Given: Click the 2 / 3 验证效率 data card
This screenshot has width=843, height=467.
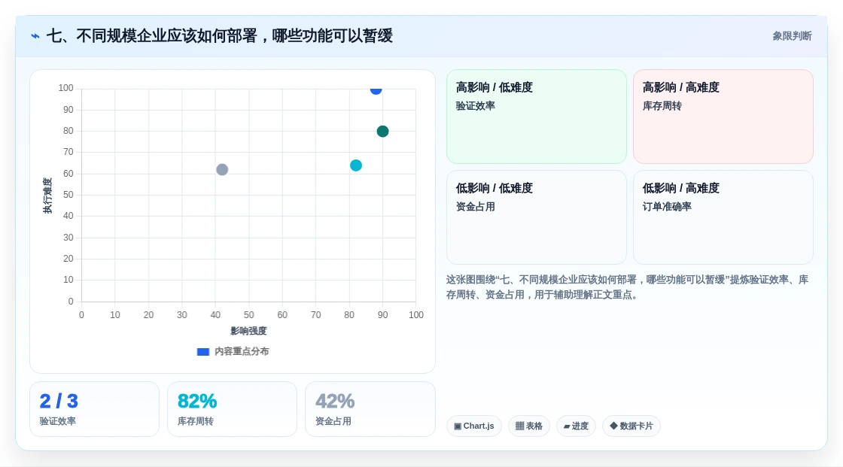Looking at the screenshot, I should (x=95, y=409).
